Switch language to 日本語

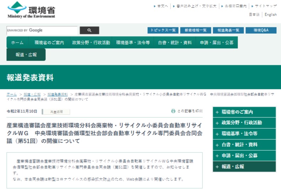click(x=254, y=15)
